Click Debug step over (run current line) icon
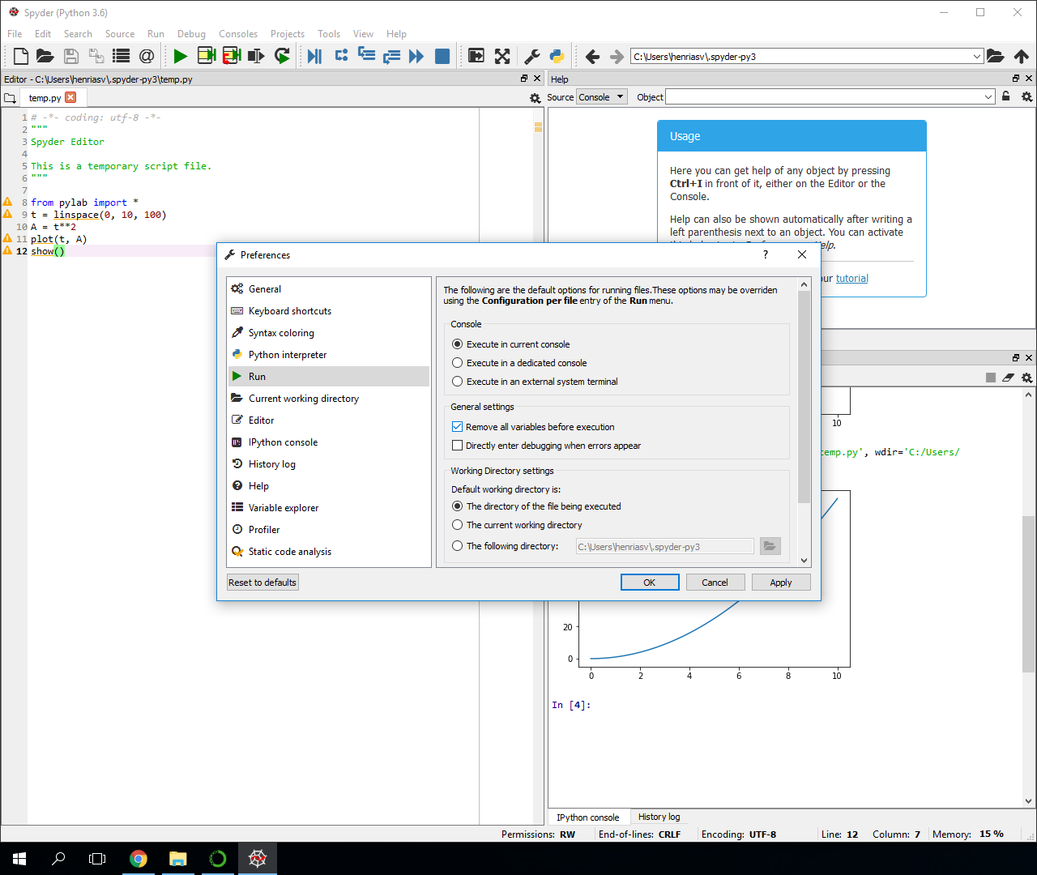This screenshot has width=1037, height=875. click(341, 56)
